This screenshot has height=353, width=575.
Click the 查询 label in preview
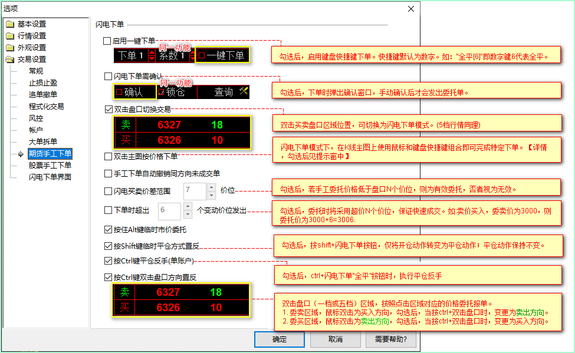224,92
